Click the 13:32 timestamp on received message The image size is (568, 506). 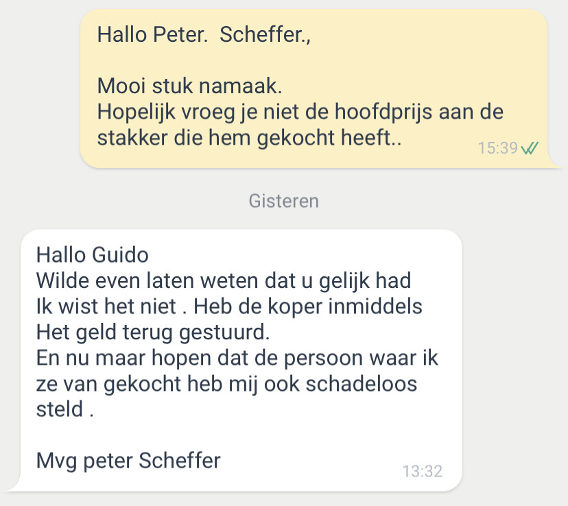tap(423, 471)
